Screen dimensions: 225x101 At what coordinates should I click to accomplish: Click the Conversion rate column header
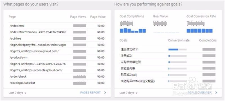179,40
